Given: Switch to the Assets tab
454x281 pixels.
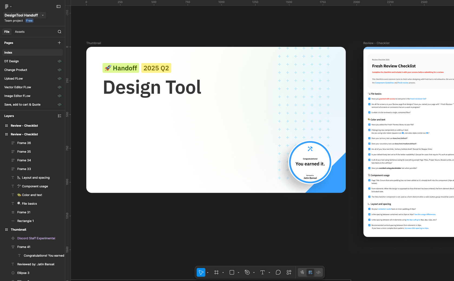Looking at the screenshot, I should click(20, 32).
